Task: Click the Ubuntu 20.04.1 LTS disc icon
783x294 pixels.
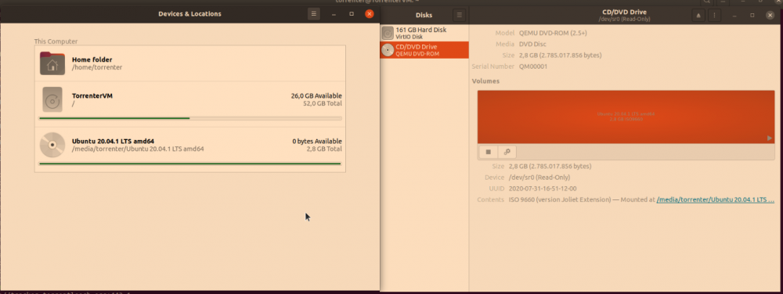Action: coord(52,145)
